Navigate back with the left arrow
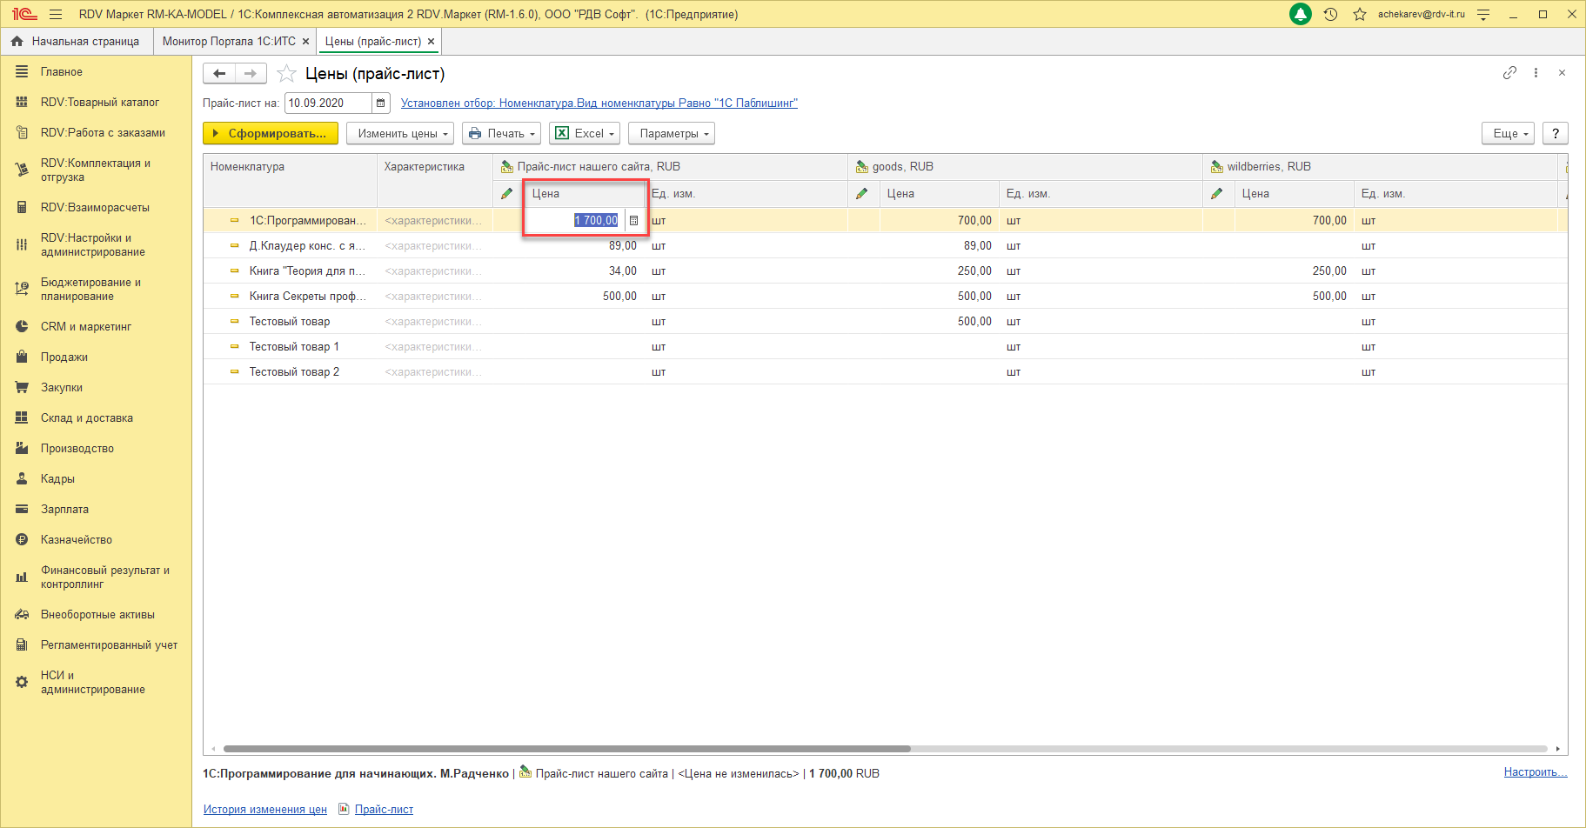 point(219,74)
